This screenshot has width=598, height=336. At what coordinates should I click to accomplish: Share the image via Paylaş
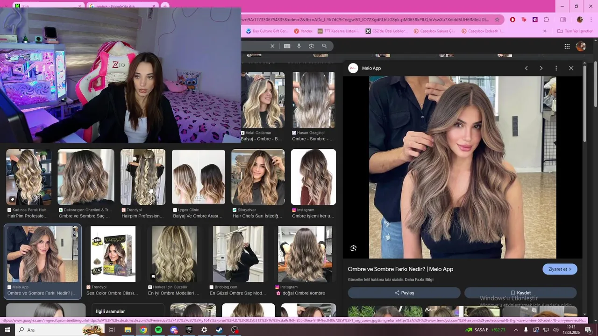pos(404,293)
